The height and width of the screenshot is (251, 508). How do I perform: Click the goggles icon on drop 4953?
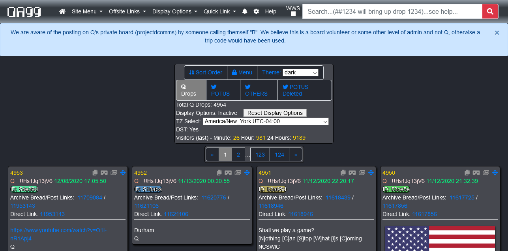pos(104,173)
